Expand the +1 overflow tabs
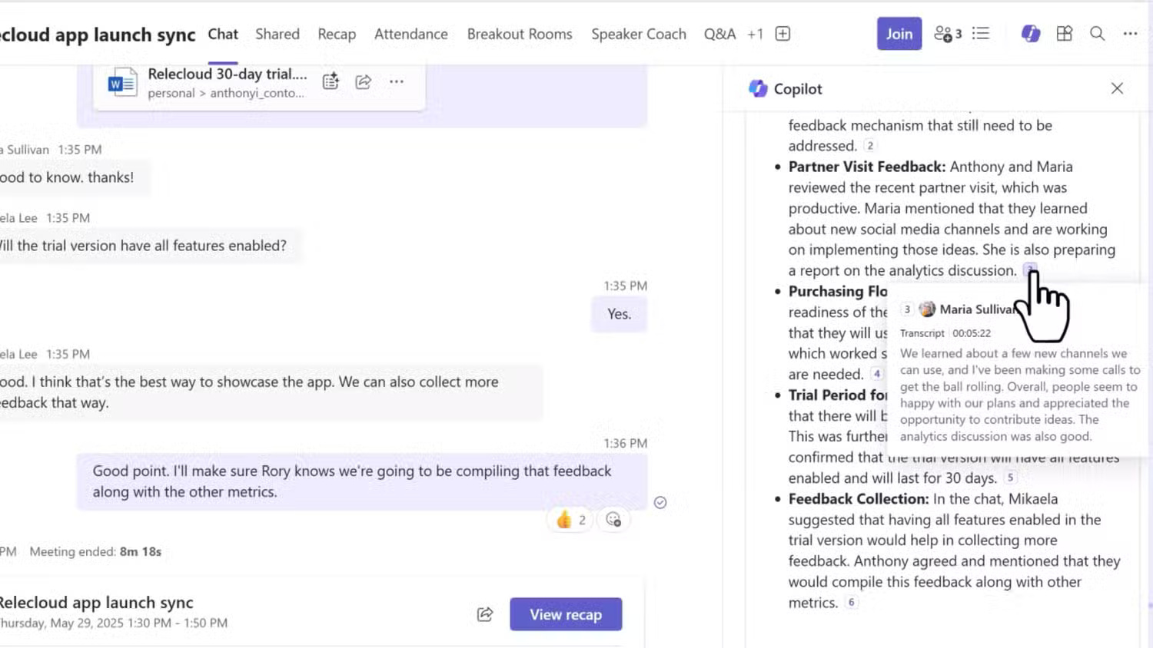 click(755, 34)
